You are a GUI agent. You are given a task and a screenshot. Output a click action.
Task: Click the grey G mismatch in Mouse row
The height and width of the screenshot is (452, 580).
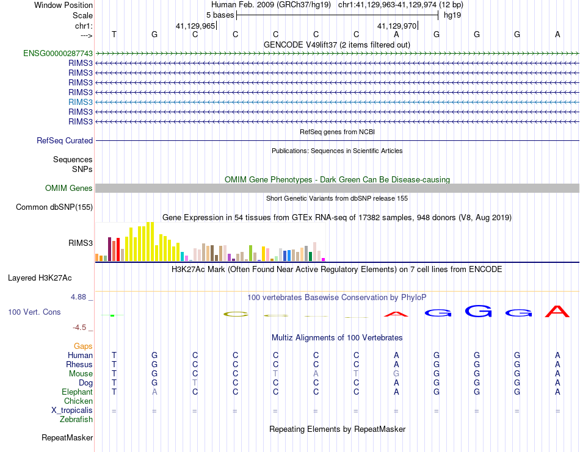(x=396, y=374)
